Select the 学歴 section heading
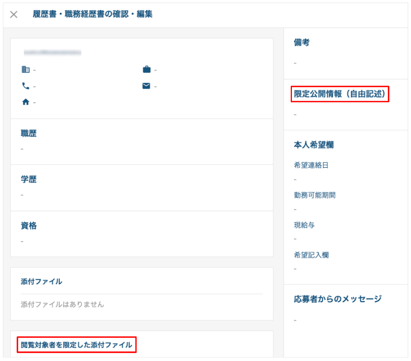This screenshot has width=411, height=361. pyautogui.click(x=29, y=180)
